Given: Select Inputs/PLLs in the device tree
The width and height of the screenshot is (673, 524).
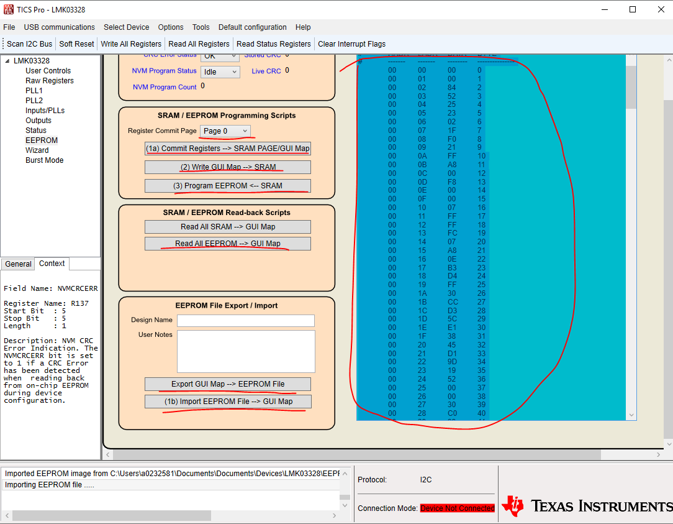Looking at the screenshot, I should point(45,111).
